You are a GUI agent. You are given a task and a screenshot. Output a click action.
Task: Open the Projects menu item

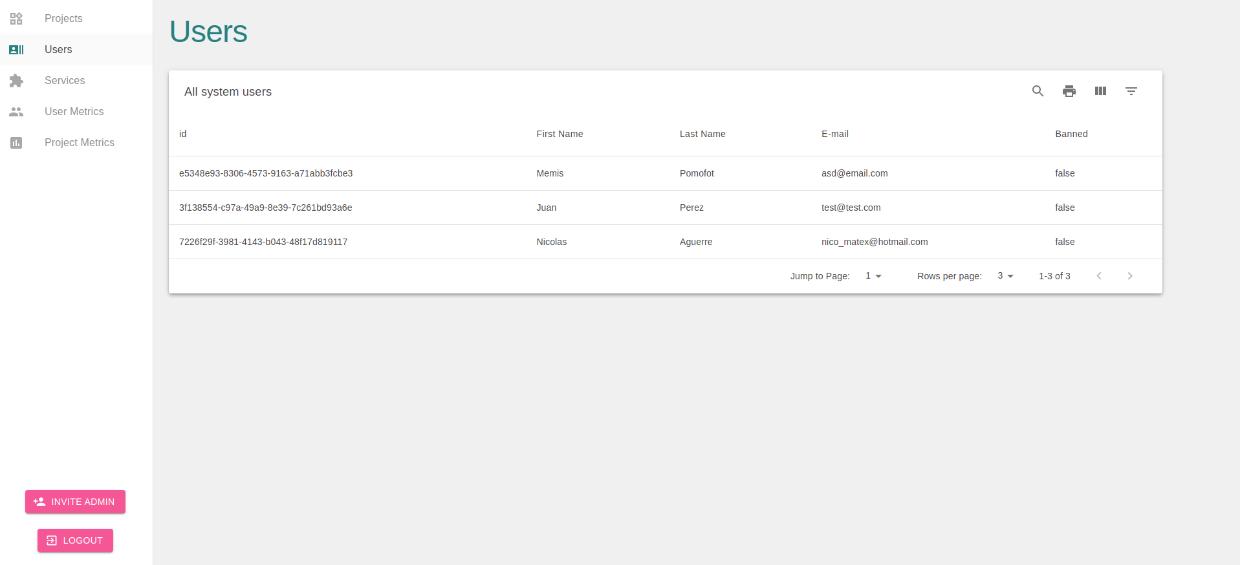(x=76, y=19)
